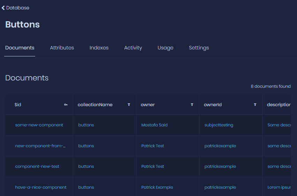
Task: Click patrickexample in have-a-nice-component row
Action: point(220,187)
